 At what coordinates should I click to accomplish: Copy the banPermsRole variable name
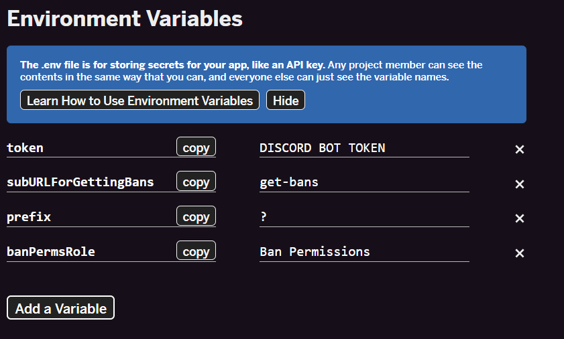(196, 251)
